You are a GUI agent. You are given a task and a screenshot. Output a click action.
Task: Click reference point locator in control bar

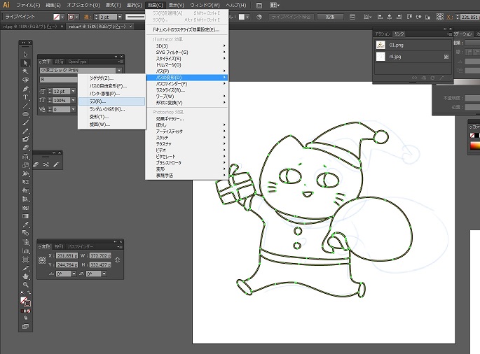click(x=439, y=17)
